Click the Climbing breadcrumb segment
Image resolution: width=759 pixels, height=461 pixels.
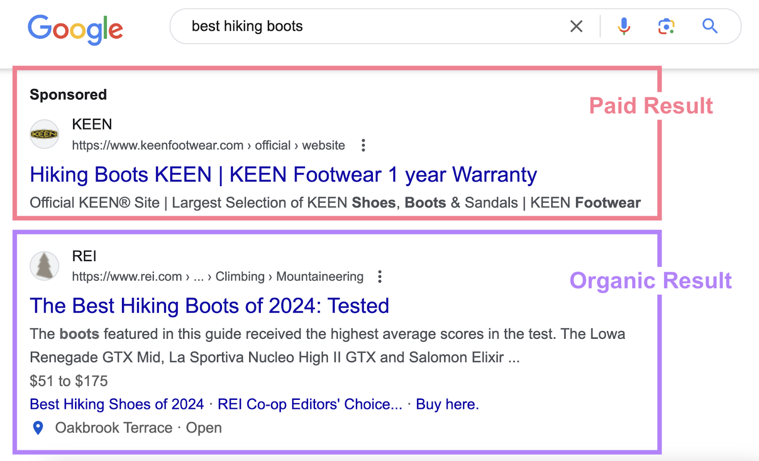point(240,276)
